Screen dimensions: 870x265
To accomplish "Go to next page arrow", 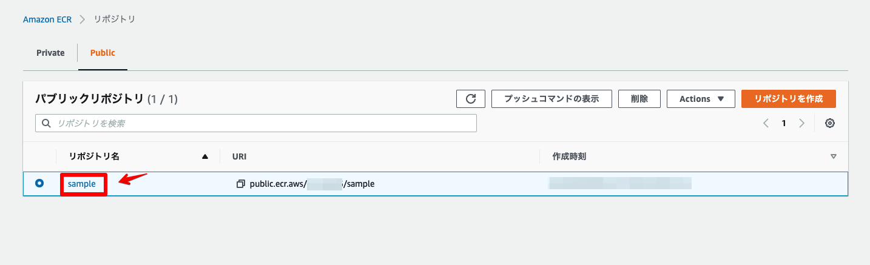I will click(801, 123).
